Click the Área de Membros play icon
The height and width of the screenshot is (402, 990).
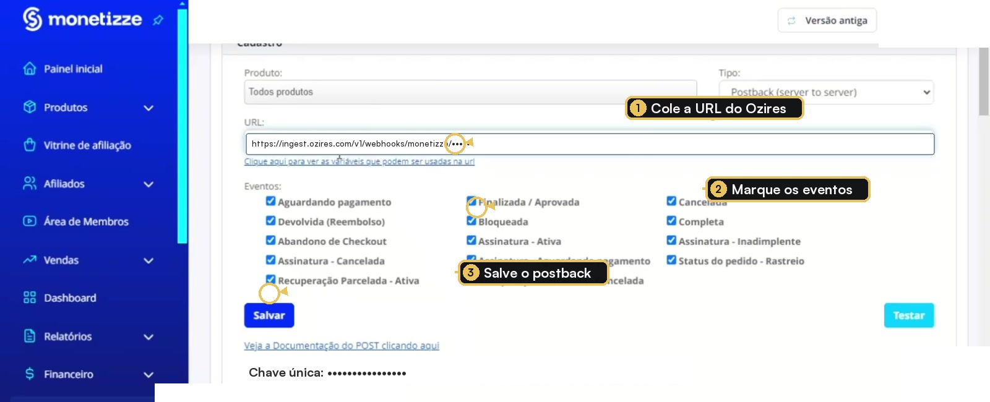[29, 221]
